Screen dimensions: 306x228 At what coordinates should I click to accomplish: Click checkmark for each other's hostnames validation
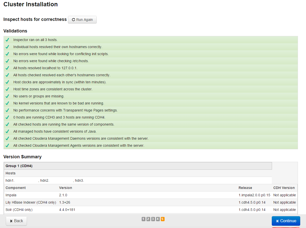coord(7,75)
